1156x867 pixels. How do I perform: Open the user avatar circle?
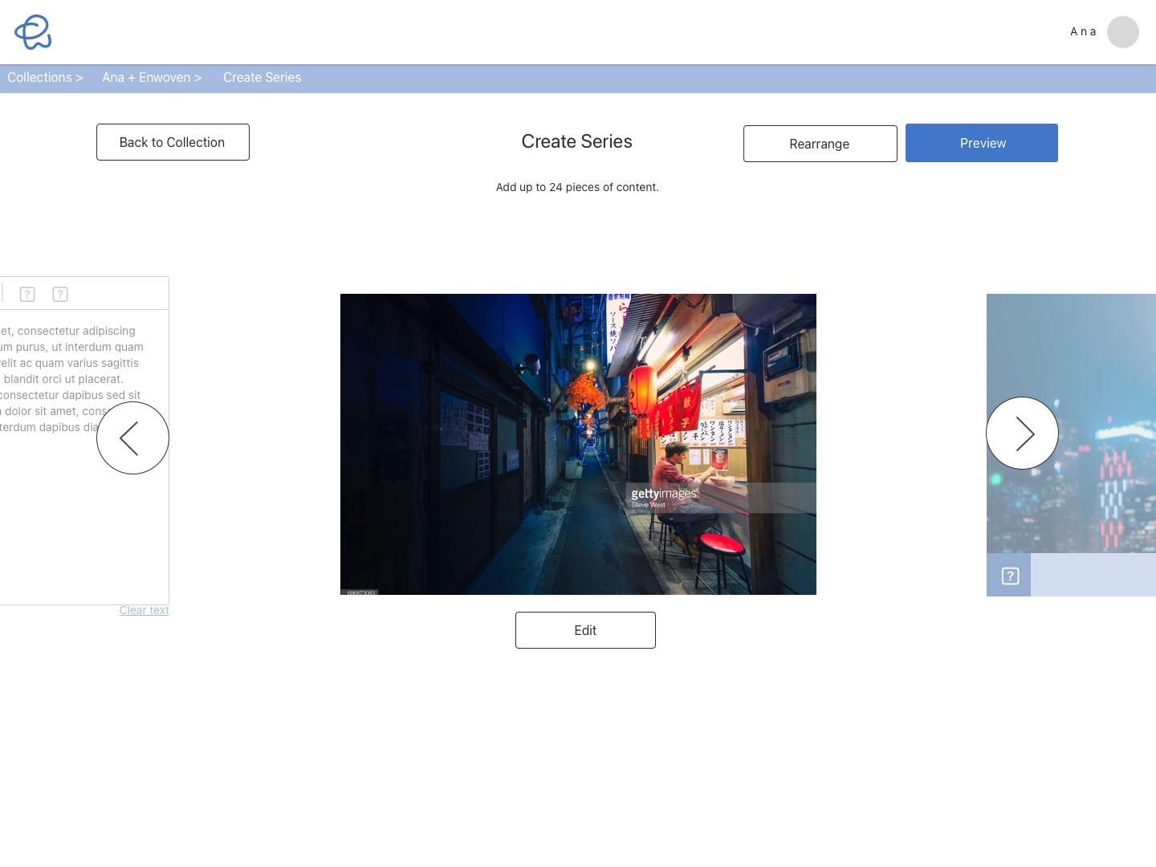click(x=1122, y=32)
